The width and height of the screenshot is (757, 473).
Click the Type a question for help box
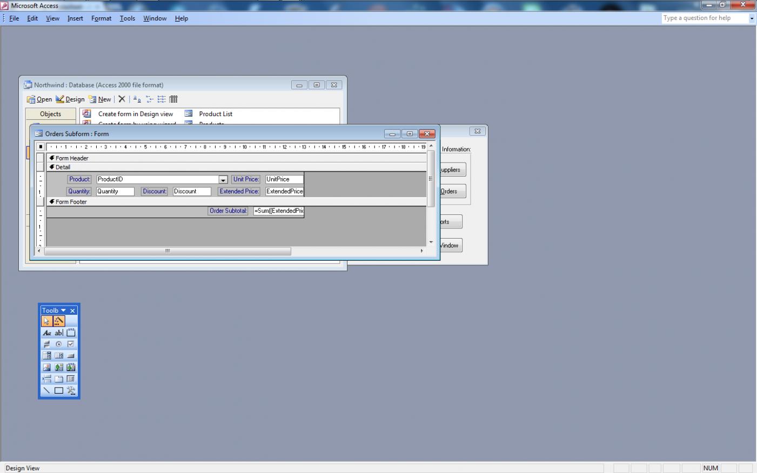pos(705,18)
